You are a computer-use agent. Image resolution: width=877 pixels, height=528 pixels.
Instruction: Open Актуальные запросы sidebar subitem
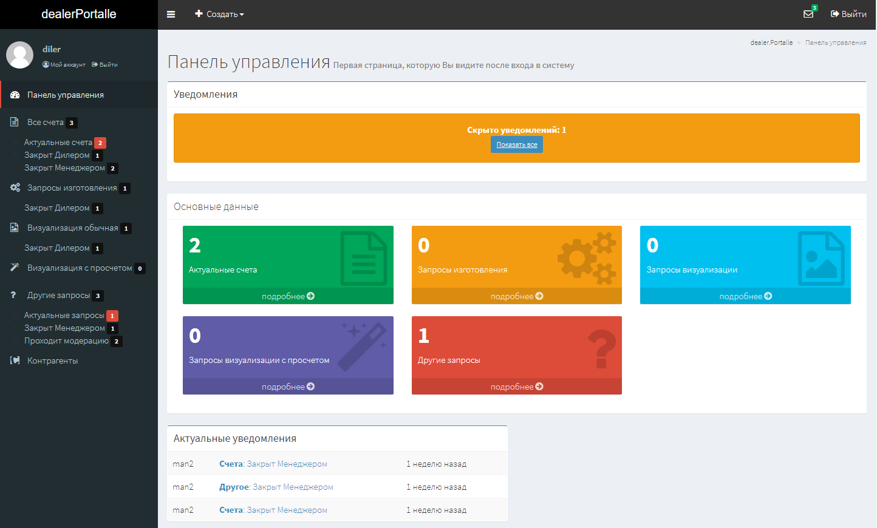click(x=64, y=315)
